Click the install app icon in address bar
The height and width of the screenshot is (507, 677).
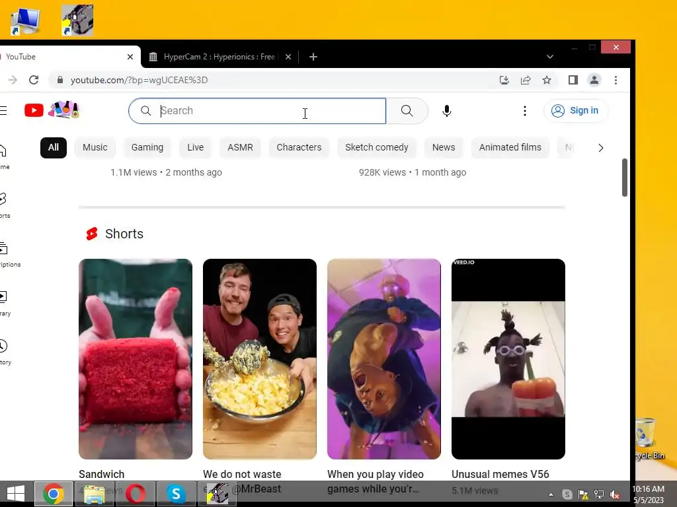504,80
